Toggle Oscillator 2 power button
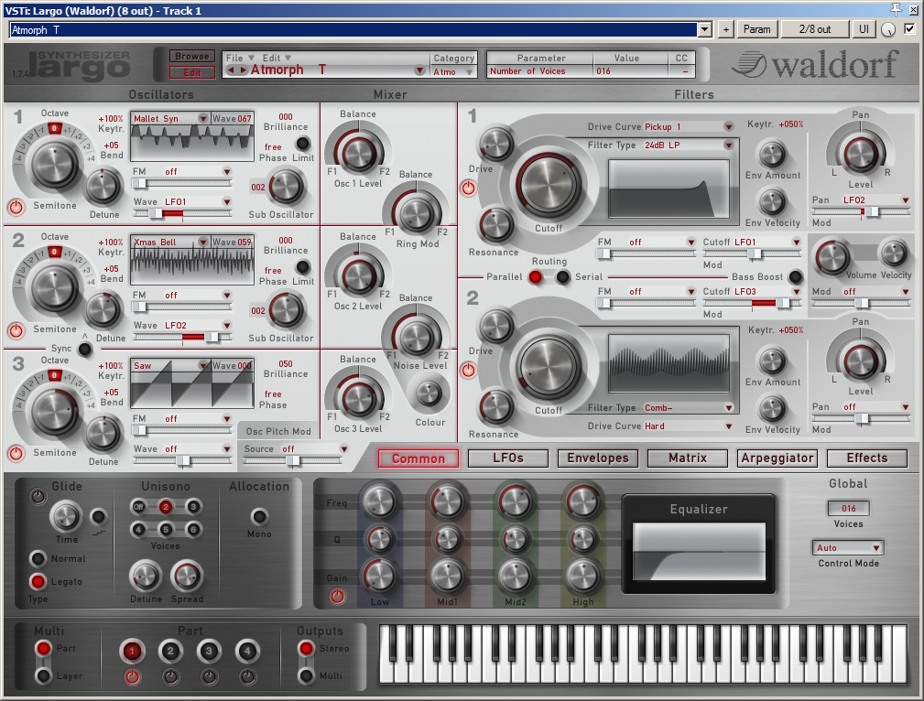This screenshot has height=701, width=924. point(16,331)
